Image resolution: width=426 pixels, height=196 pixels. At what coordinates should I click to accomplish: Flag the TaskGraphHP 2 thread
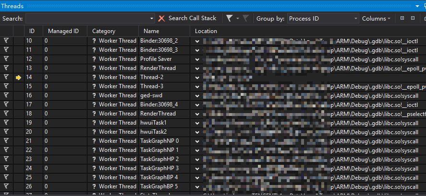(6, 159)
